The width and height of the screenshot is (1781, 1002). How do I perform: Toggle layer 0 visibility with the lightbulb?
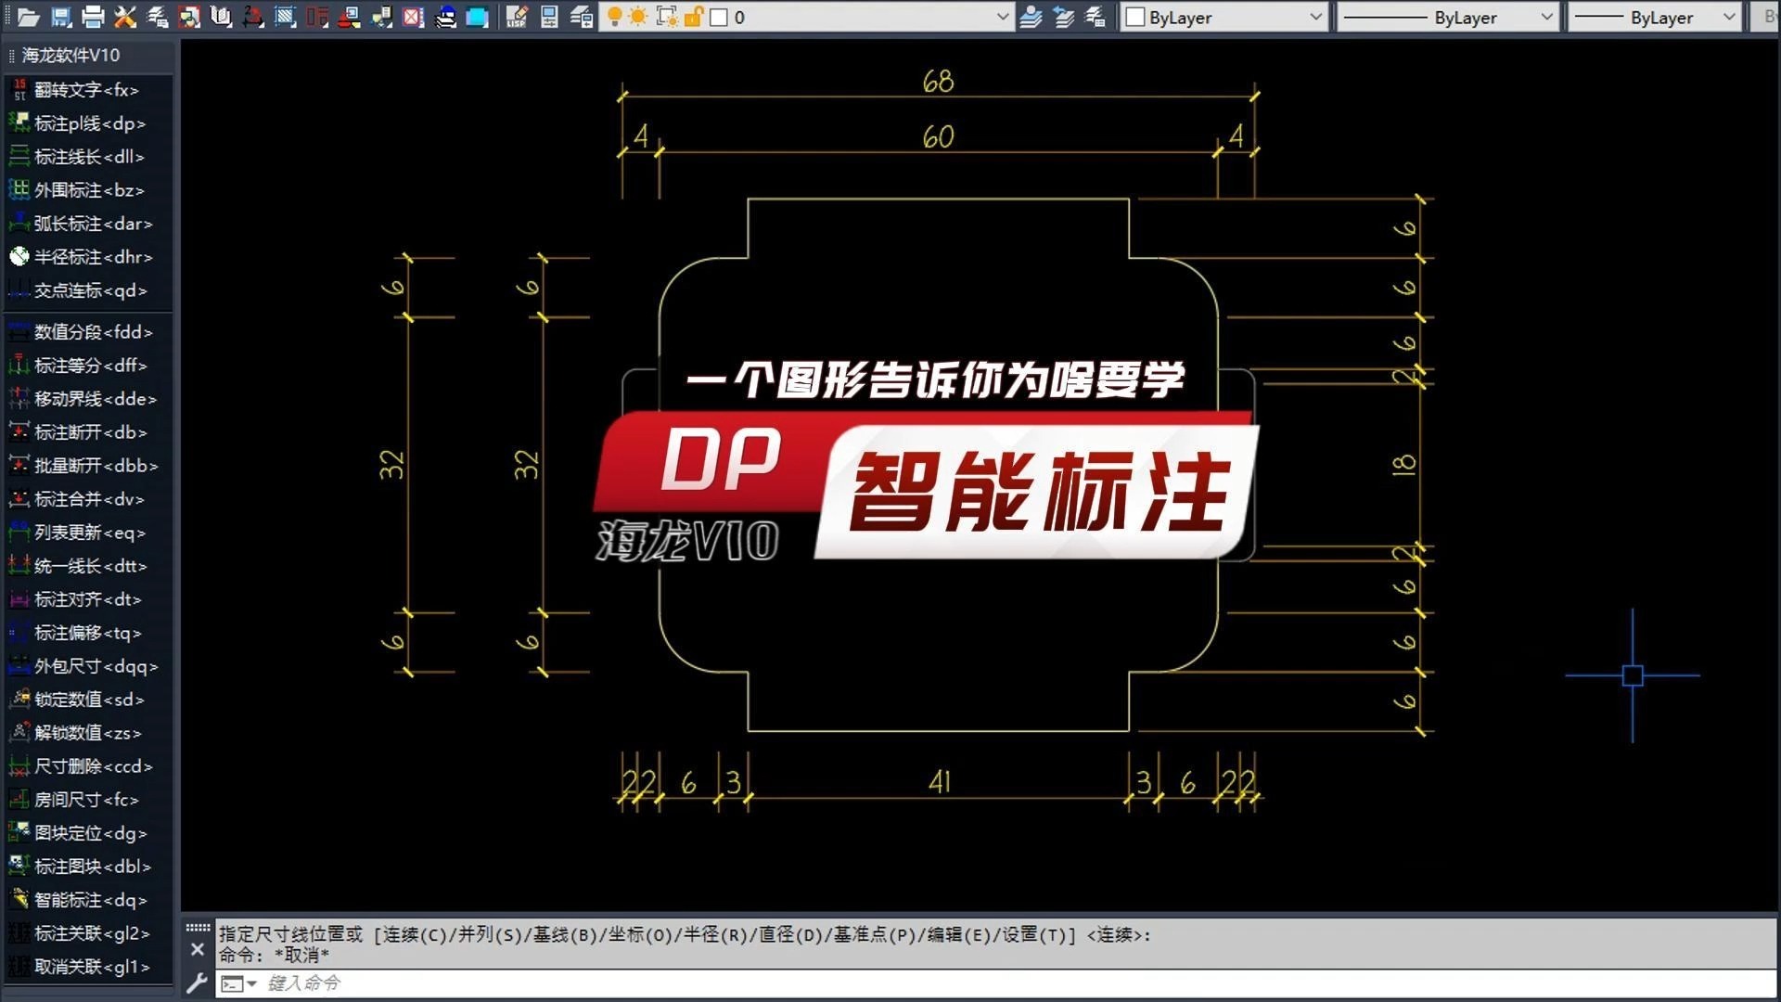click(x=615, y=17)
